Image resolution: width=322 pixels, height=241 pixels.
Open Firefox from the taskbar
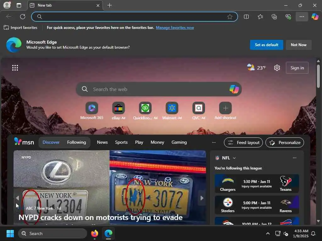[x=94, y=233]
